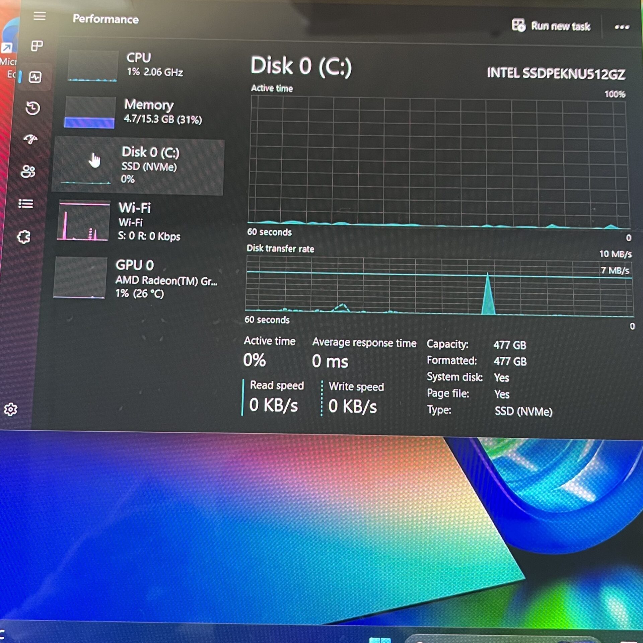
Task: Click the Disk Active time graph
Action: (439, 162)
